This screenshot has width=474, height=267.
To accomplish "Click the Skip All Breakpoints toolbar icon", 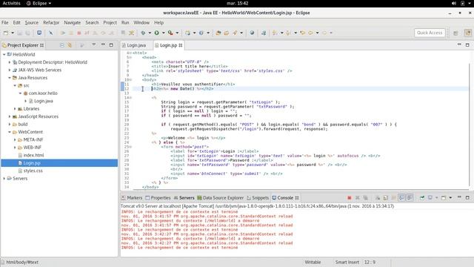I will click(51, 33).
